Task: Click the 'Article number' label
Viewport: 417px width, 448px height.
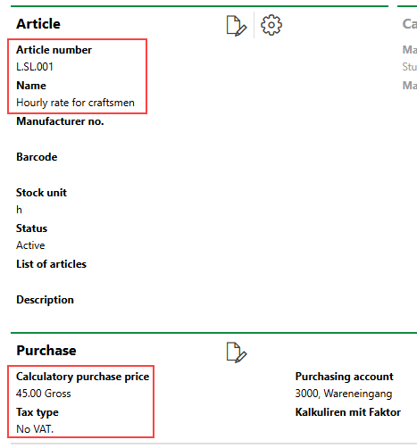Action: point(54,50)
